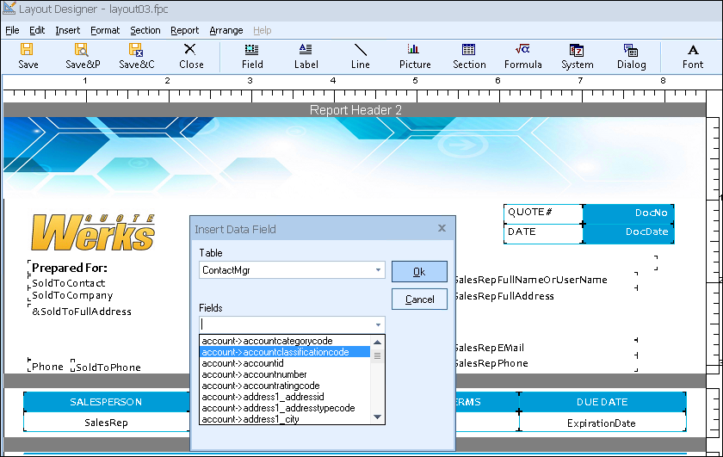Open the Section menu
The image size is (723, 457).
(145, 30)
